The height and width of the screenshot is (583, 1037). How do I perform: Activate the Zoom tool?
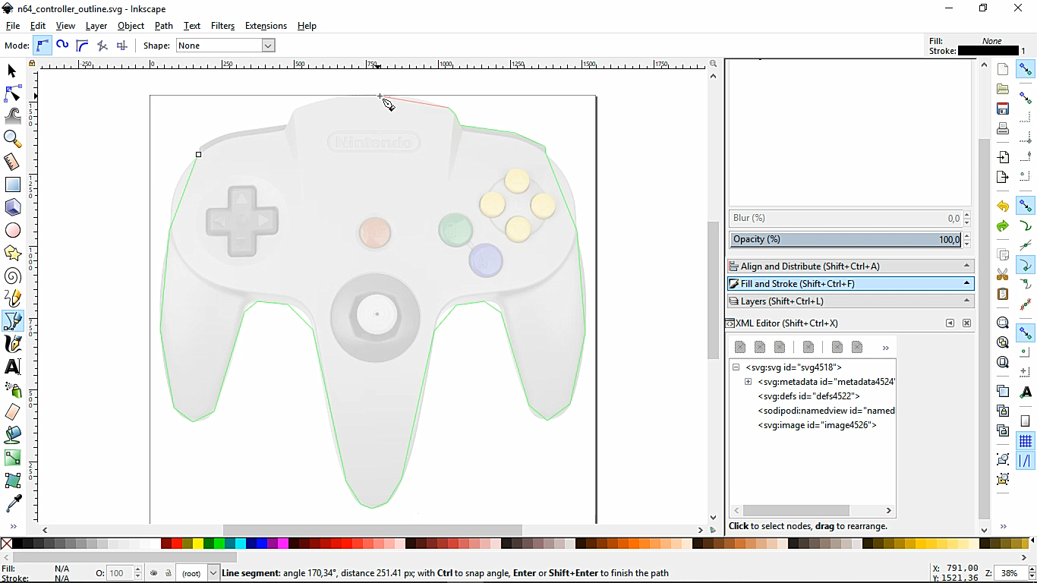(12, 140)
